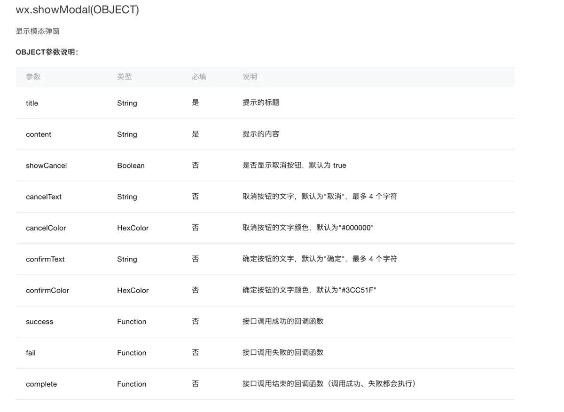Viewport: 564px width, 412px height.
Task: Click the 必填 column header
Action: 199,77
